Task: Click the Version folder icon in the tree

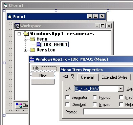Action: pyautogui.click(x=32, y=50)
